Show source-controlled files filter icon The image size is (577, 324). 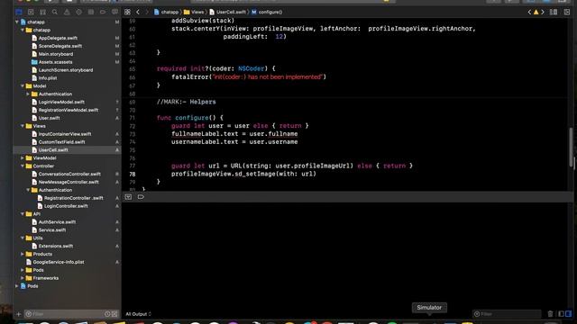tap(114, 314)
